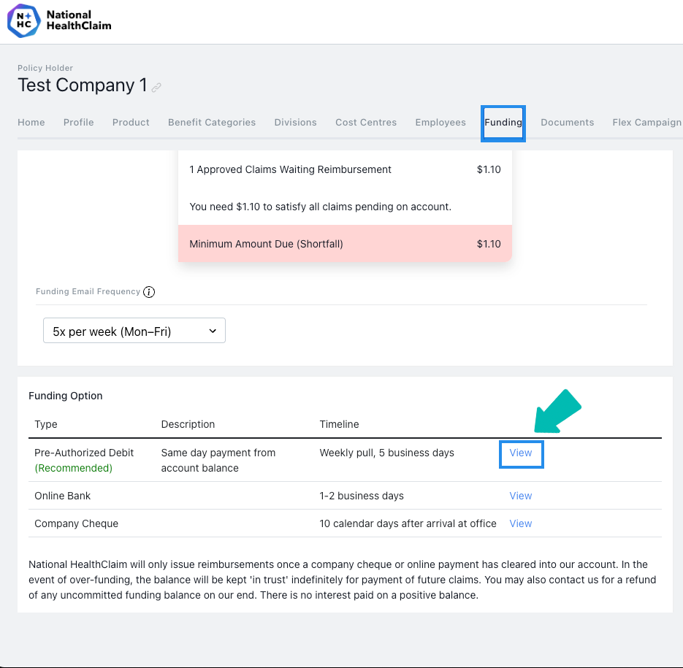Select the Benefit Categories tab

tap(212, 123)
